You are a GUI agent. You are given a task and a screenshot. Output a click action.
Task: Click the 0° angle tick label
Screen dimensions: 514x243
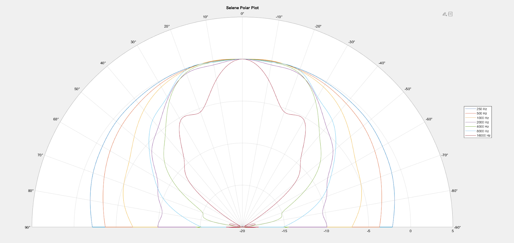point(242,13)
